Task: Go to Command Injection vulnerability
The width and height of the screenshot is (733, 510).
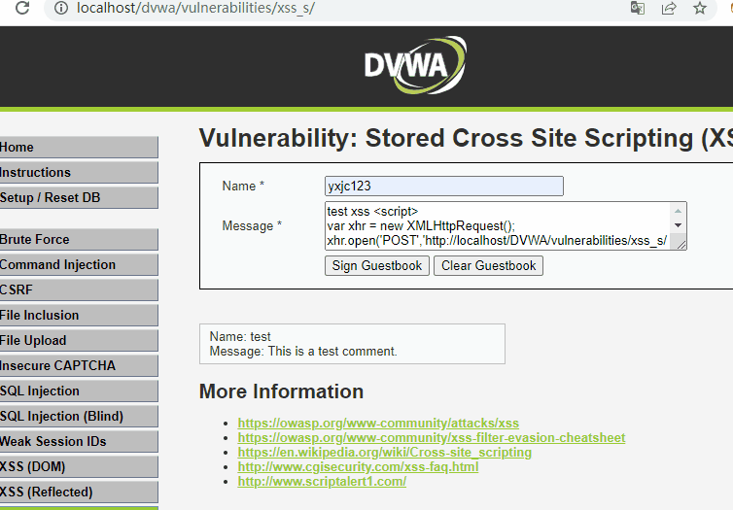Action: (x=79, y=264)
